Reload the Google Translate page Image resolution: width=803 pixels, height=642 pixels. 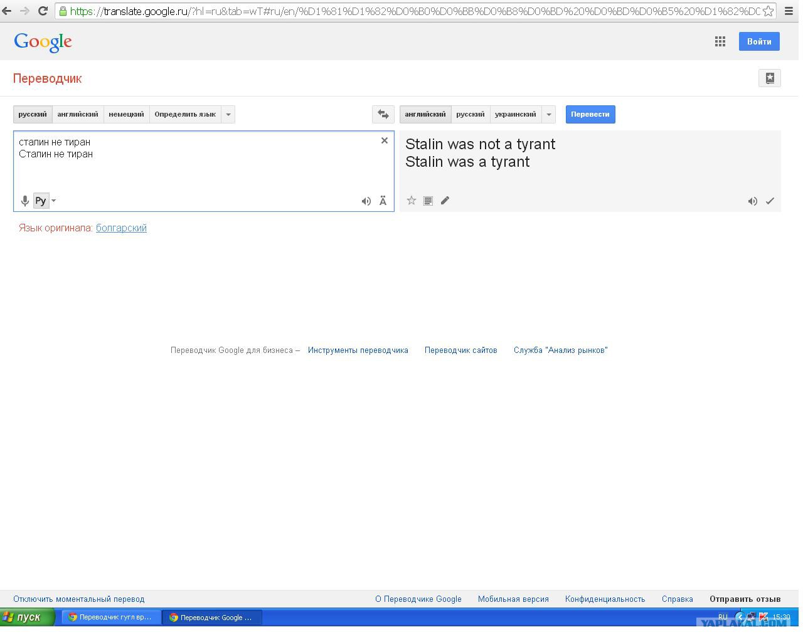coord(43,11)
